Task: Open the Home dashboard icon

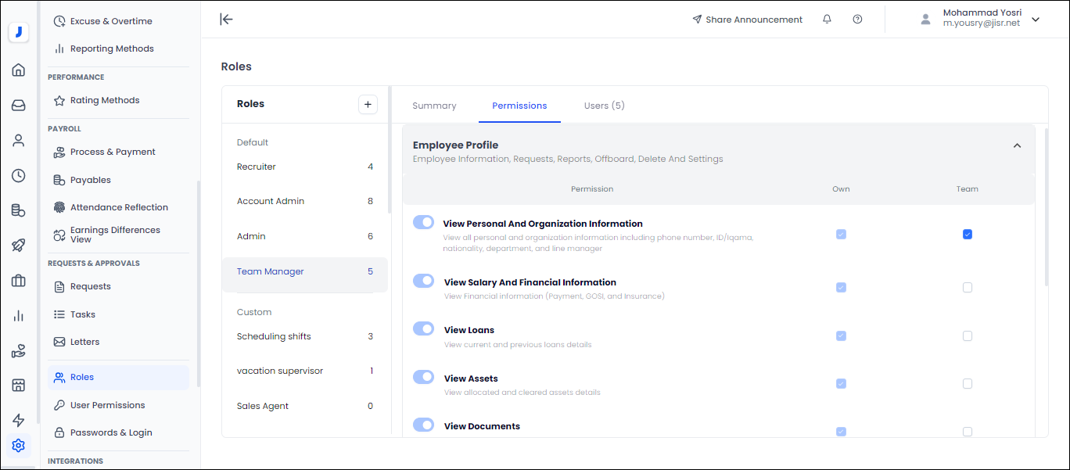Action: tap(19, 70)
